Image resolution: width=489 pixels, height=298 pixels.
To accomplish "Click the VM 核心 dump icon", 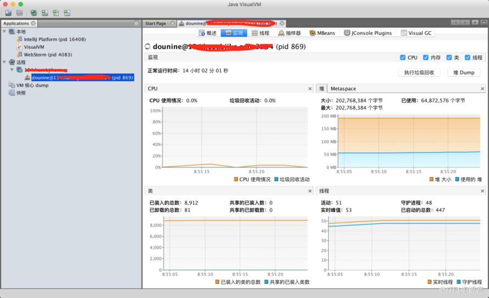I will click(12, 85).
